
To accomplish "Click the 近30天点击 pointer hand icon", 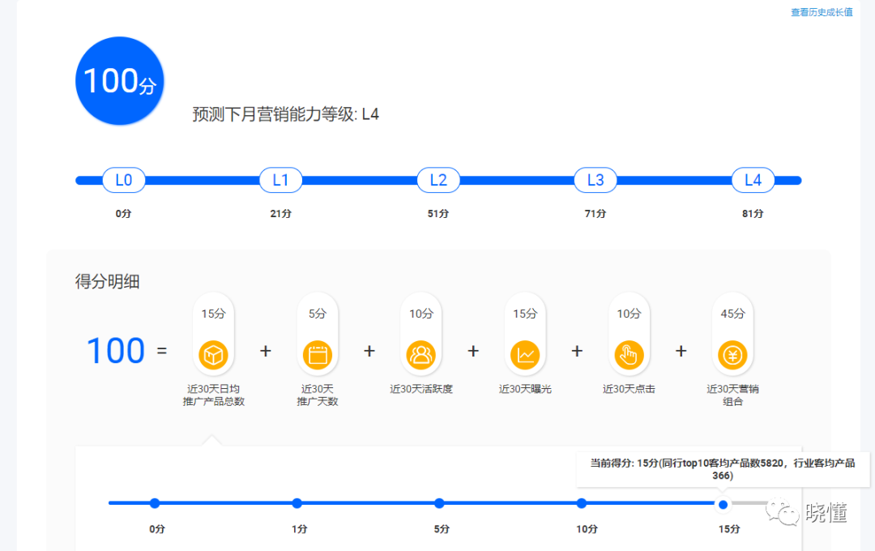I will click(x=629, y=354).
